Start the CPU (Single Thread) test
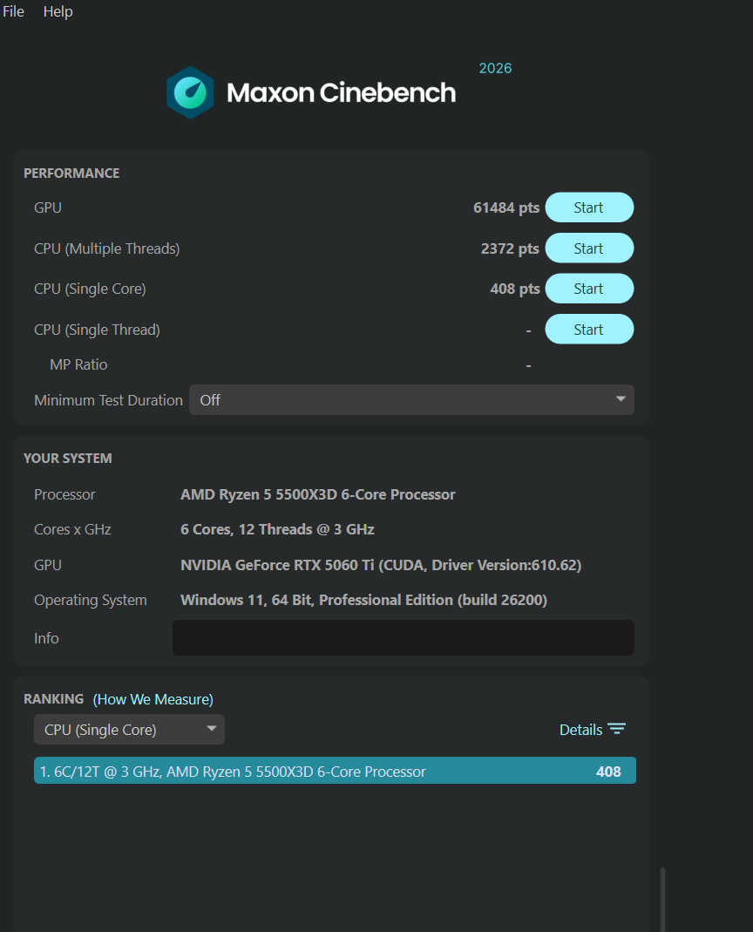 589,330
